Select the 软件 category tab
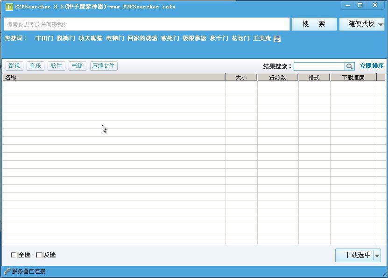Screen dimensions: 388x278 [x=56, y=65]
